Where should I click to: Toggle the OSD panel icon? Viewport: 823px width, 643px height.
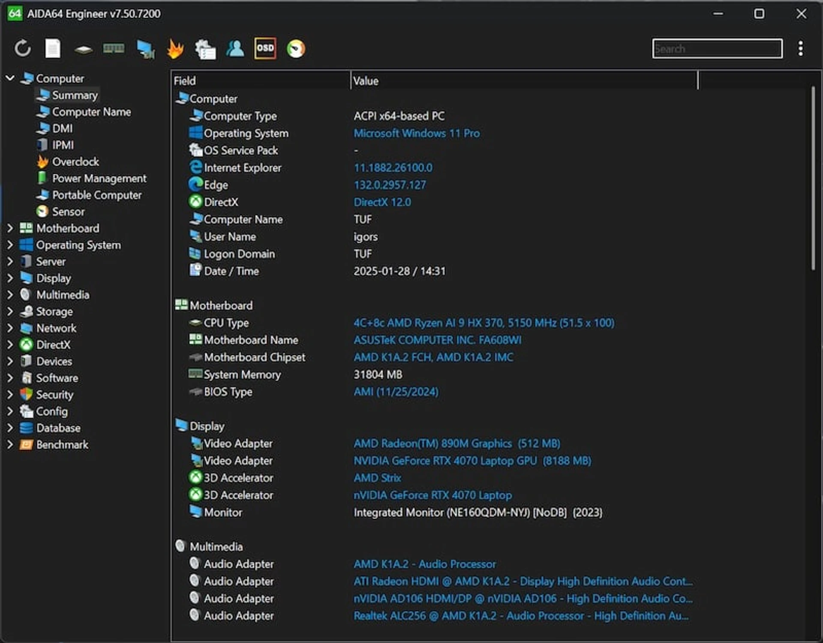pos(265,48)
